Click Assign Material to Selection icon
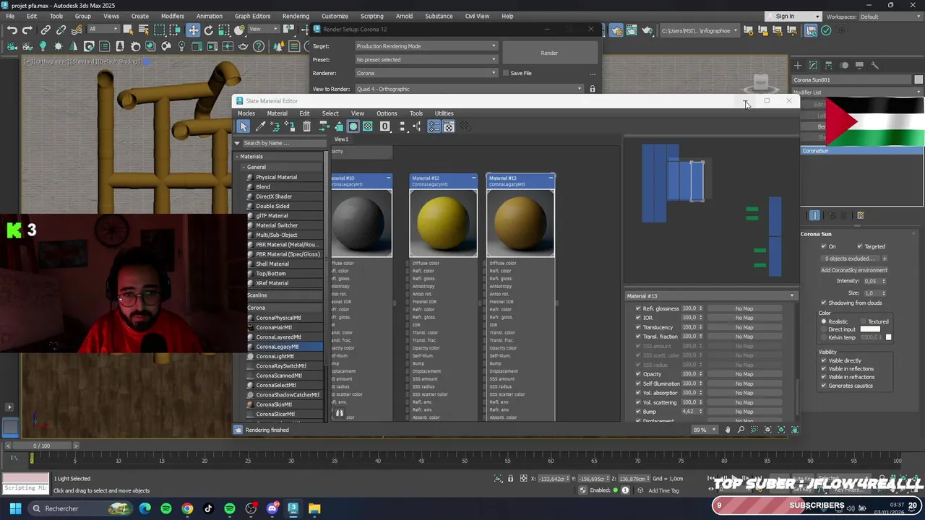This screenshot has height=520, width=925. 291,126
